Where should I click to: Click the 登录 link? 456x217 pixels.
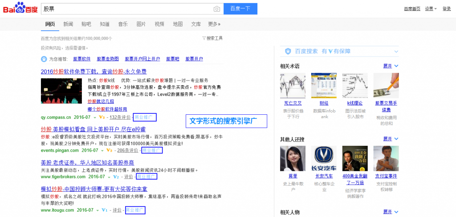tap(447, 9)
